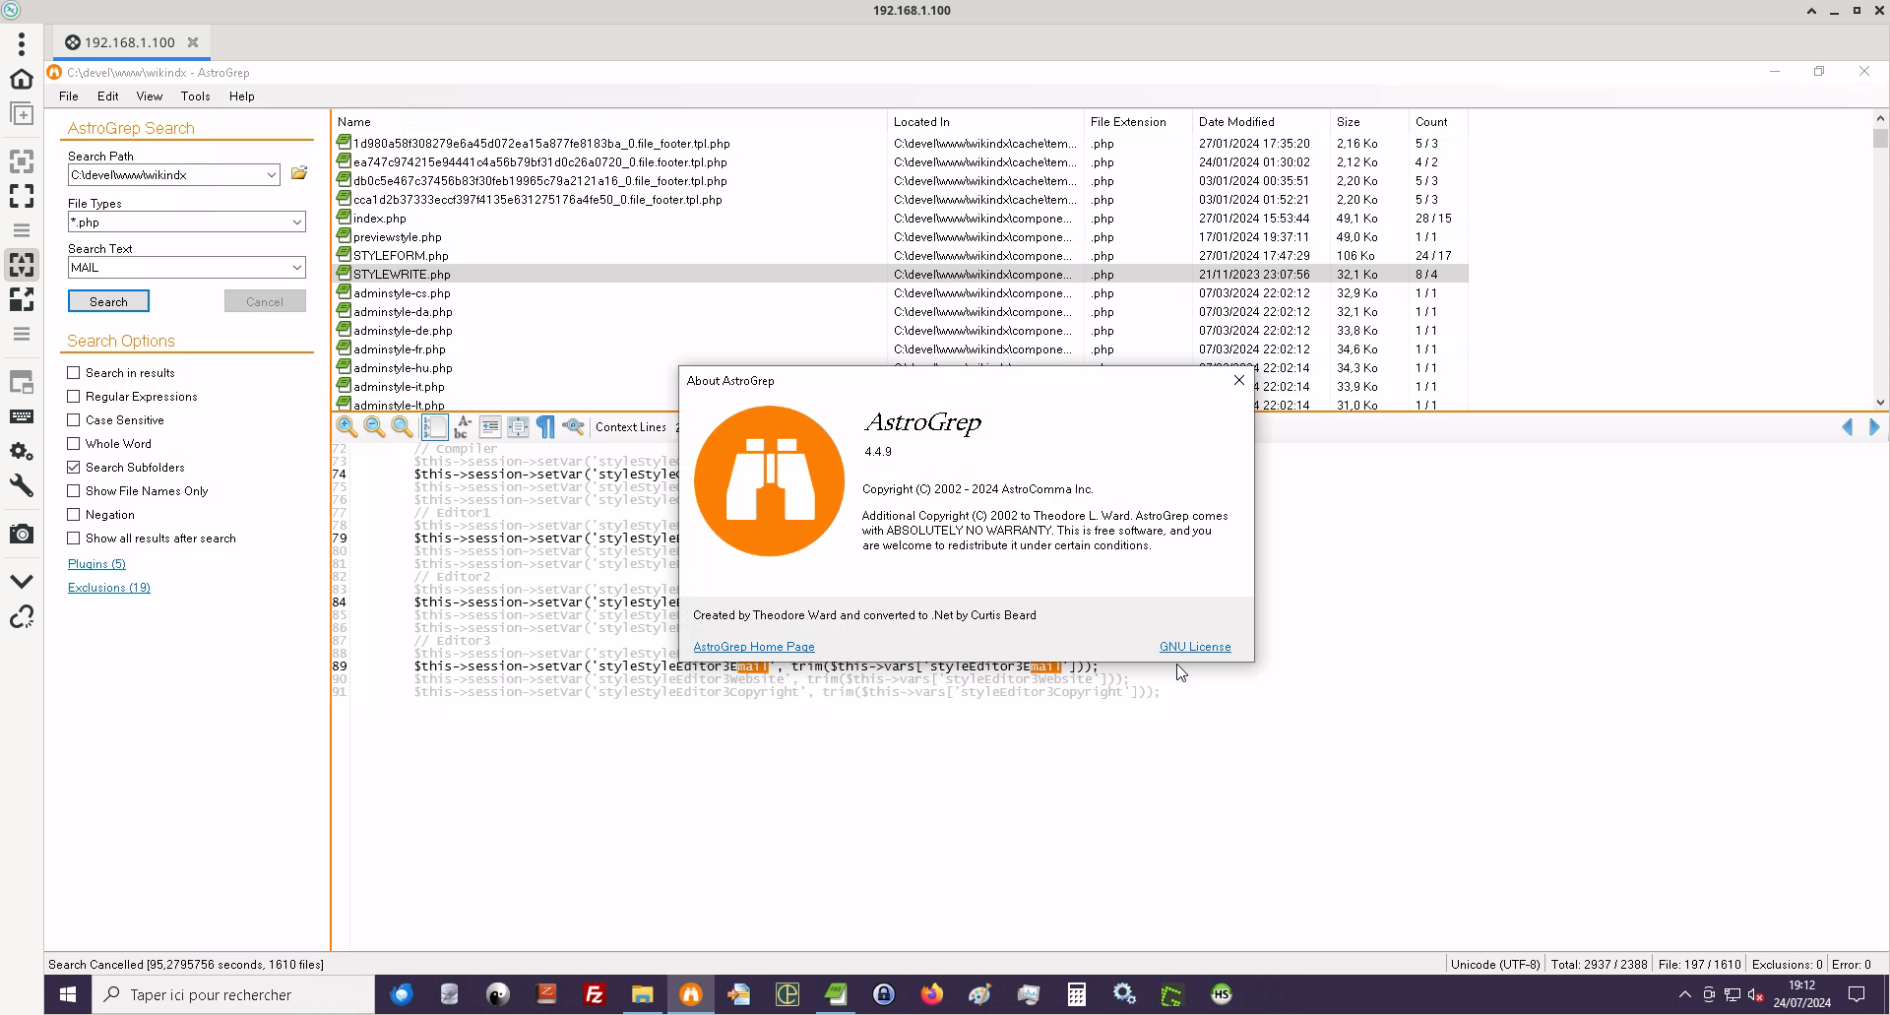Expand the File Types dropdown
Viewport: 1890px width, 1015px height.
pos(296,222)
